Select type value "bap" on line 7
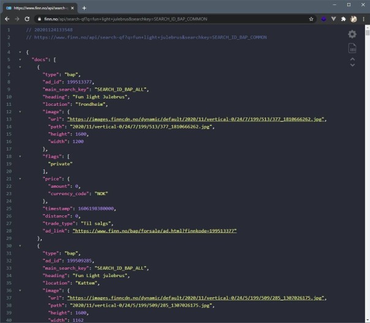The height and width of the screenshot is (323, 370). coord(71,75)
